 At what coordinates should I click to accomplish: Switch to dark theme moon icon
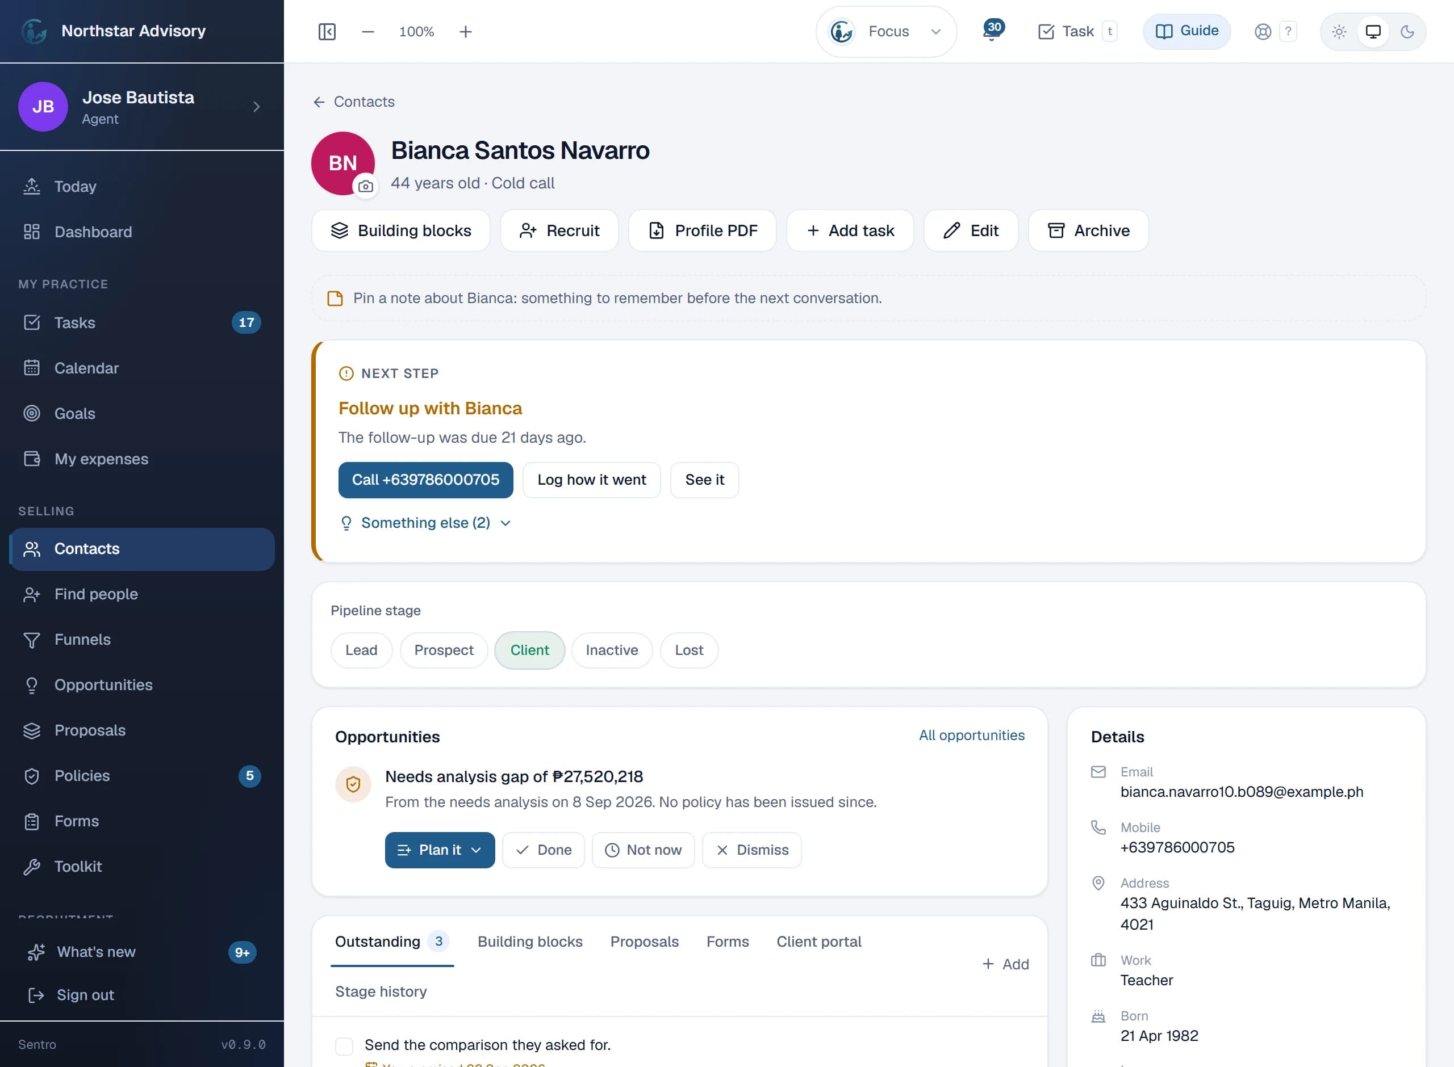(x=1407, y=32)
